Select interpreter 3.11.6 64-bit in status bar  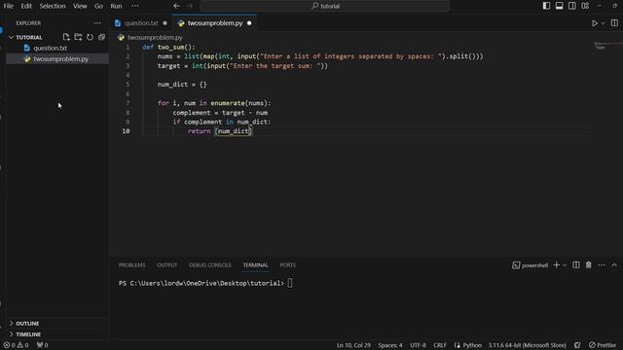[528, 345]
